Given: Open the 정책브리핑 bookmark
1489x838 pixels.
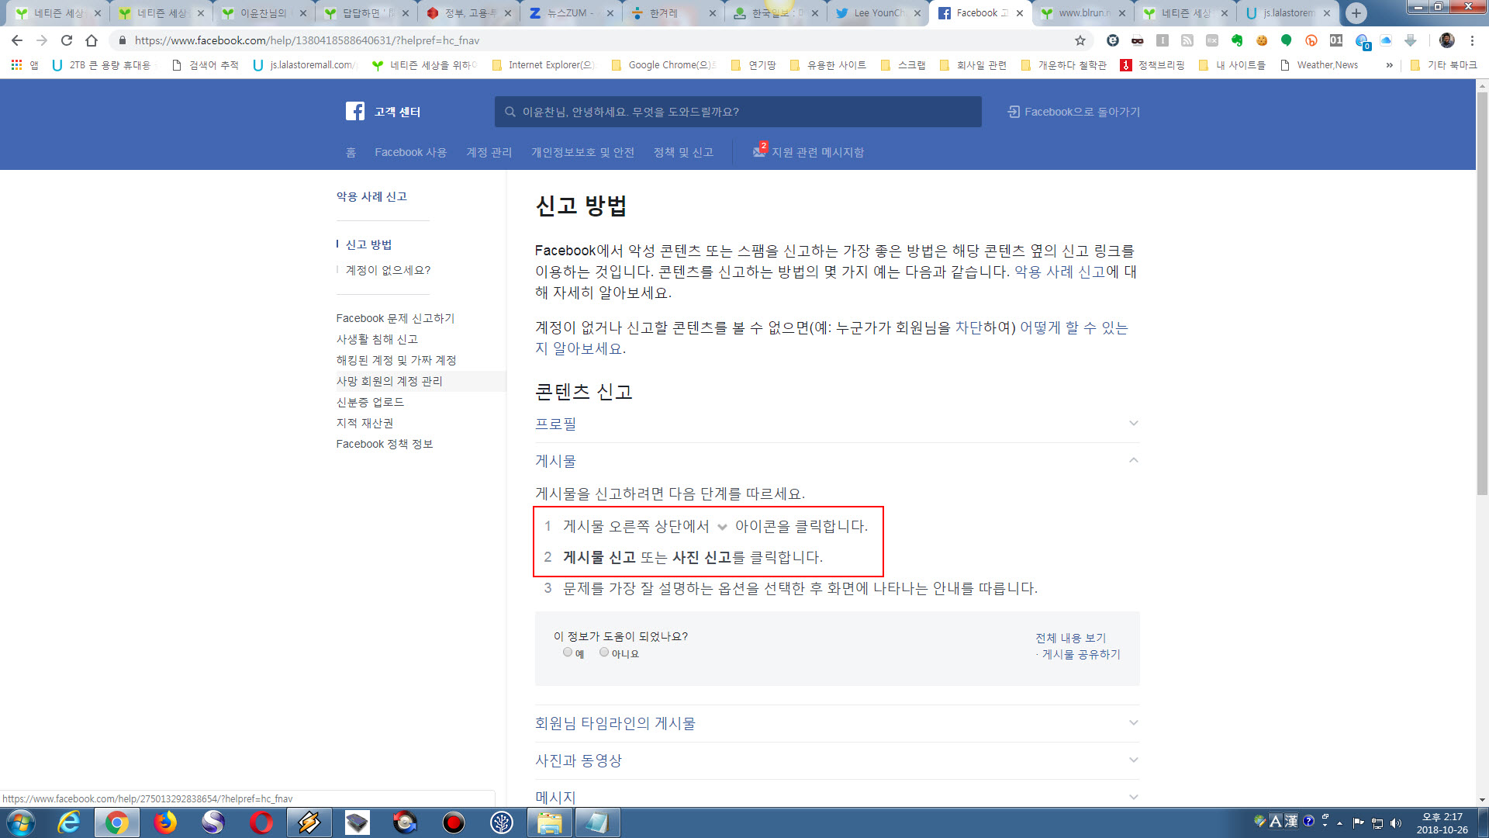Looking at the screenshot, I should coord(1152,65).
